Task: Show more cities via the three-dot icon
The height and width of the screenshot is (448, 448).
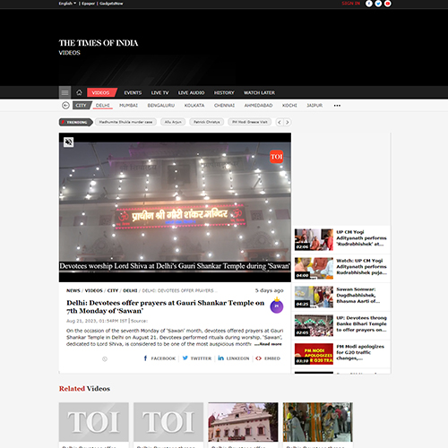Action: pyautogui.click(x=337, y=106)
